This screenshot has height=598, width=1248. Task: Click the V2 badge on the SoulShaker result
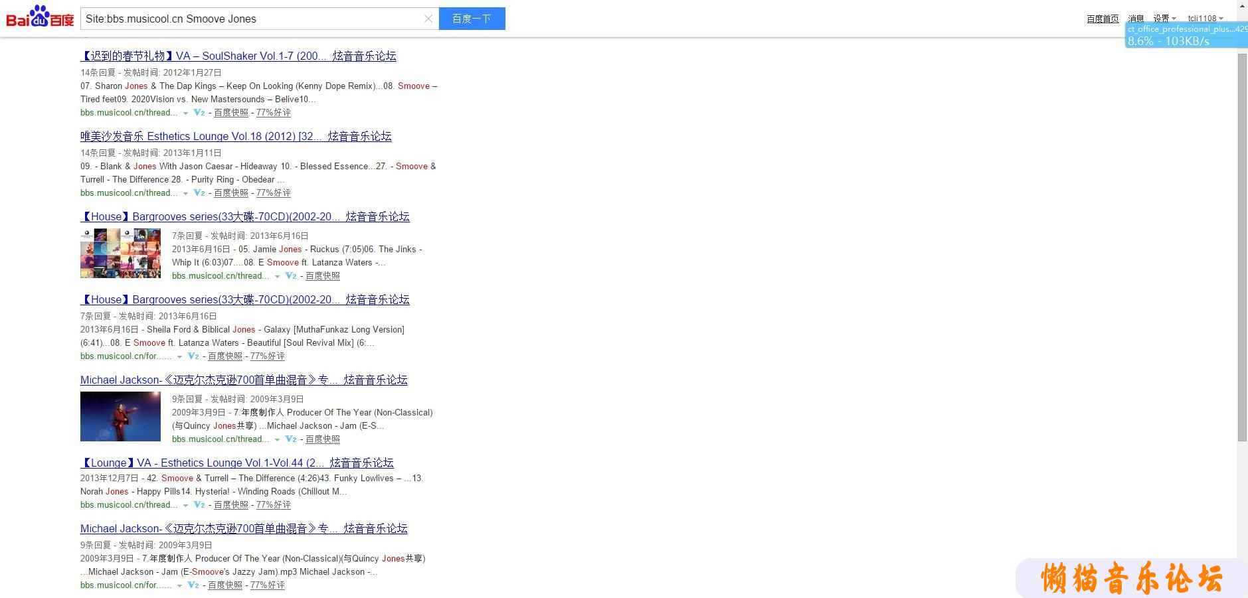[199, 113]
